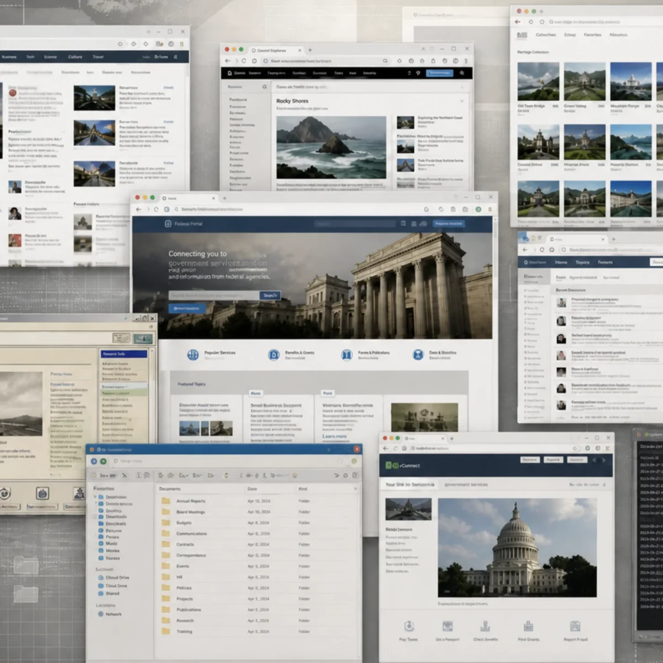Sort files by the Date column header
Viewport: 663px width, 663px height.
point(252,489)
